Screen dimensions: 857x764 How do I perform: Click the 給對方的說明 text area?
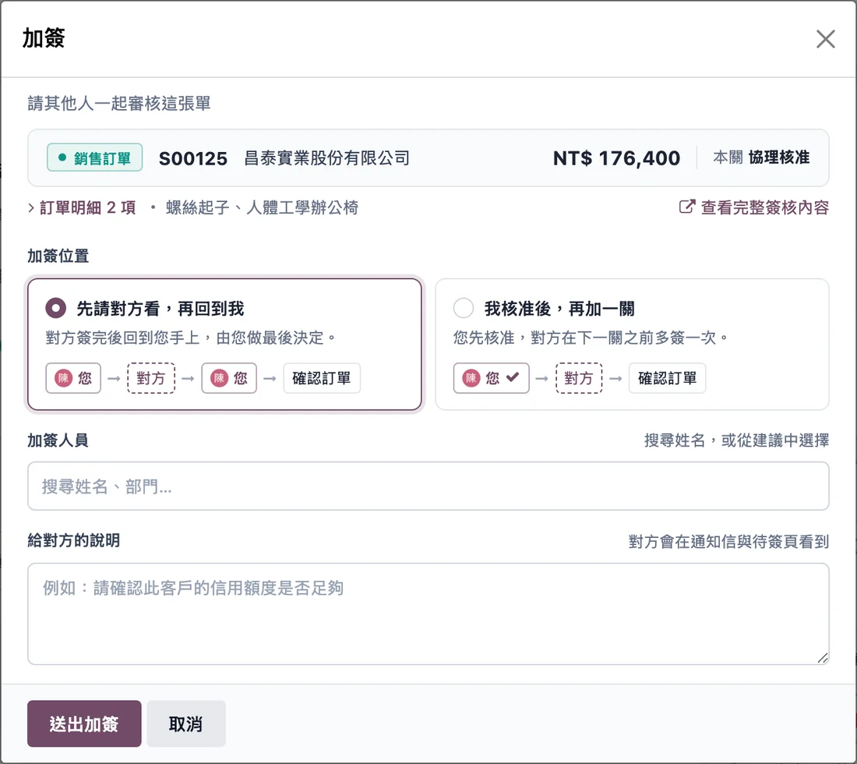point(428,614)
